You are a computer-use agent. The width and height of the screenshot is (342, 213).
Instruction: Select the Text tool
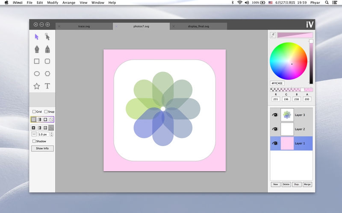47,86
